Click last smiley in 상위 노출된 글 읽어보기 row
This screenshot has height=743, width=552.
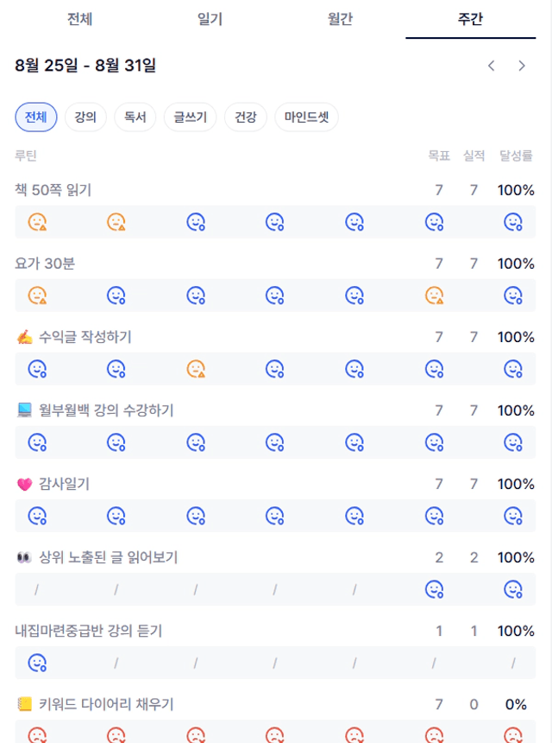tap(513, 589)
